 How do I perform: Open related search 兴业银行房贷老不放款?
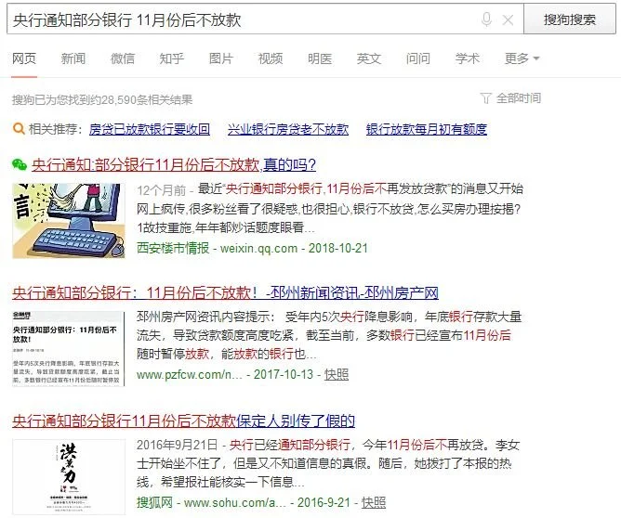coord(288,129)
